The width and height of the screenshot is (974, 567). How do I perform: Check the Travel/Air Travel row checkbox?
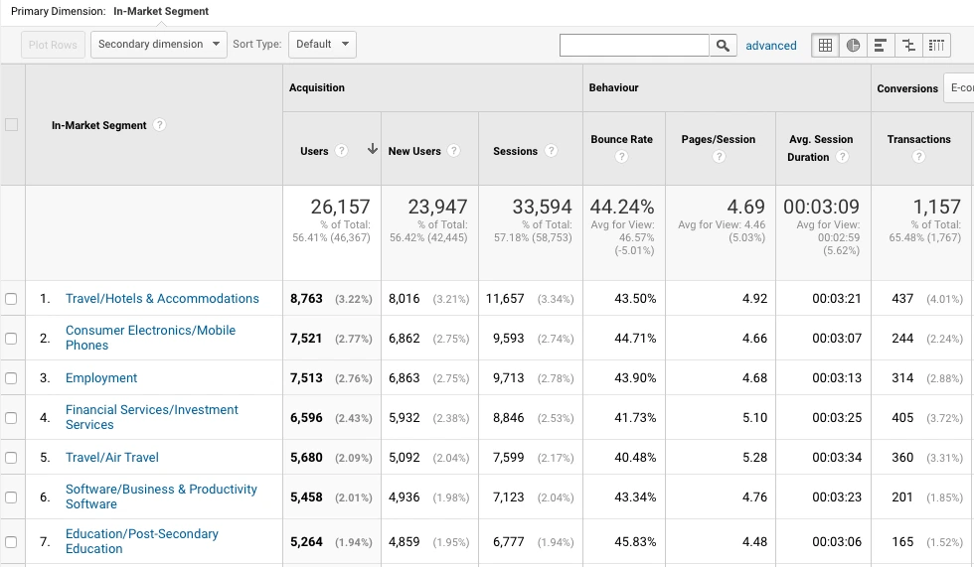[11, 458]
